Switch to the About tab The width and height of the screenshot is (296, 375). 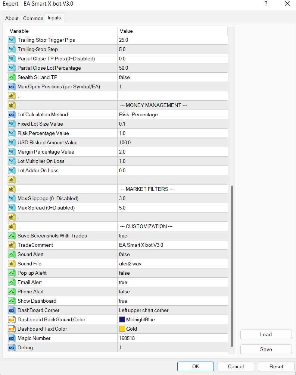click(12, 18)
